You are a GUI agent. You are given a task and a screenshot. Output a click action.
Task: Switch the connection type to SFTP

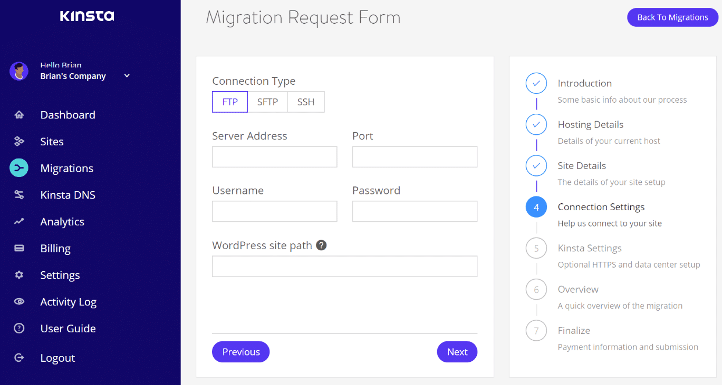[267, 102]
